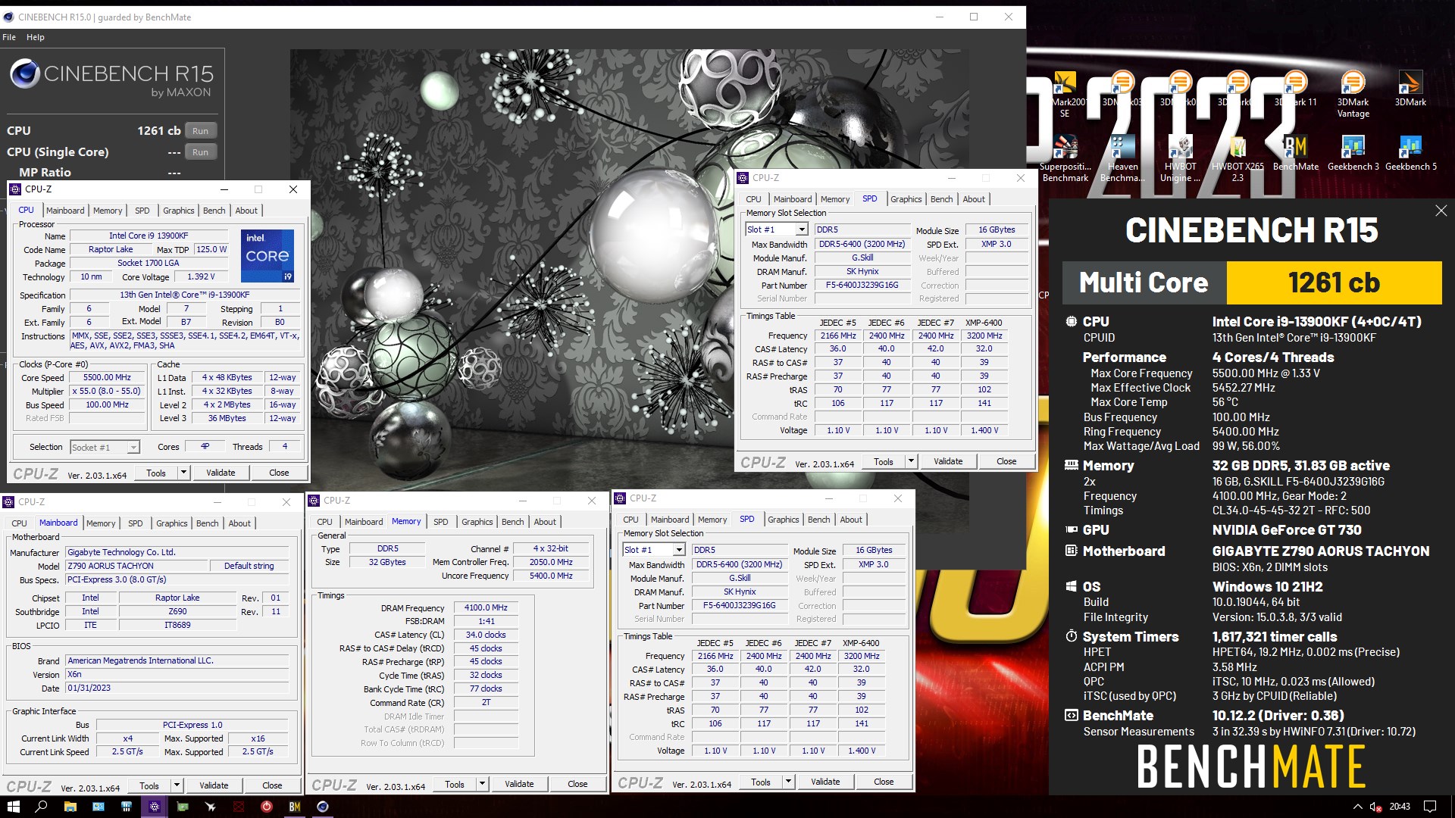Open the 3DMark2001 SE desktop shortcut
Viewport: 1455px width, 818px height.
click(1065, 92)
